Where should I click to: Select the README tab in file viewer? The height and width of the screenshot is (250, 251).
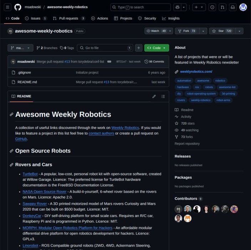[x=21, y=96]
